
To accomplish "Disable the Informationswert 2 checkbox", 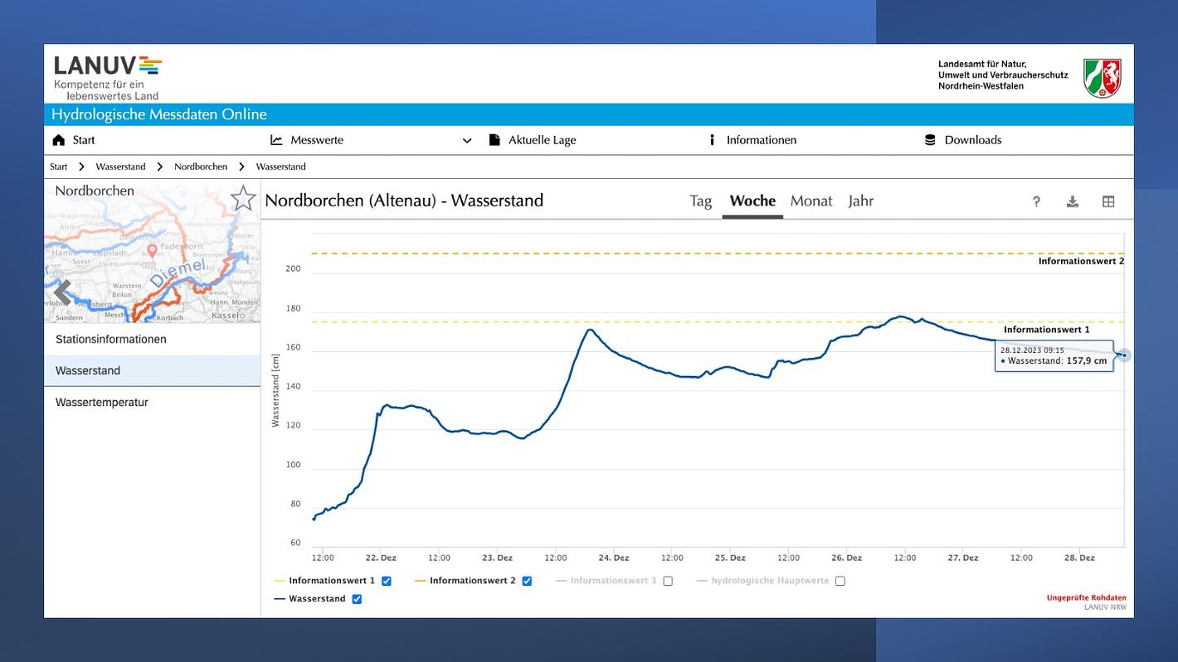I will point(527,581).
